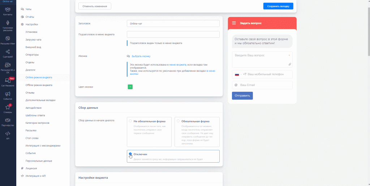Select the "Не обязательная форма" radio option
Image resolution: width=370 pixels, height=186 pixels.
click(130, 121)
